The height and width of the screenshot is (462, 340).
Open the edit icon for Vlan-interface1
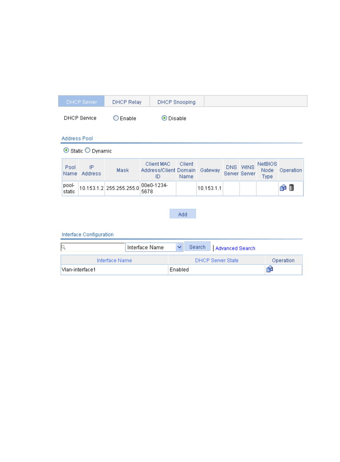pos(269,269)
